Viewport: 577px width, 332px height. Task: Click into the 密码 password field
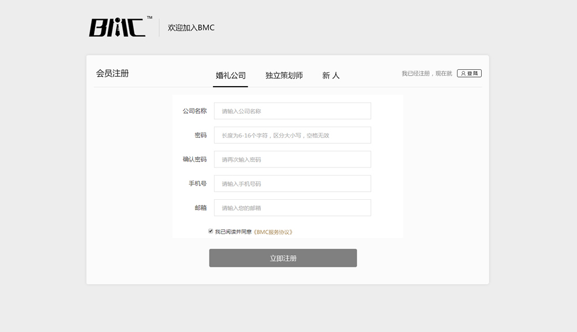click(292, 135)
